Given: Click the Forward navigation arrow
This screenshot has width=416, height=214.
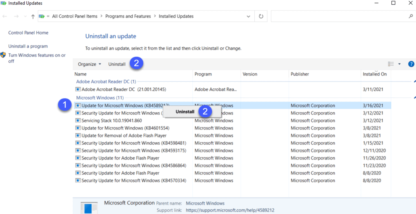Looking at the screenshot, I should click(x=16, y=16).
